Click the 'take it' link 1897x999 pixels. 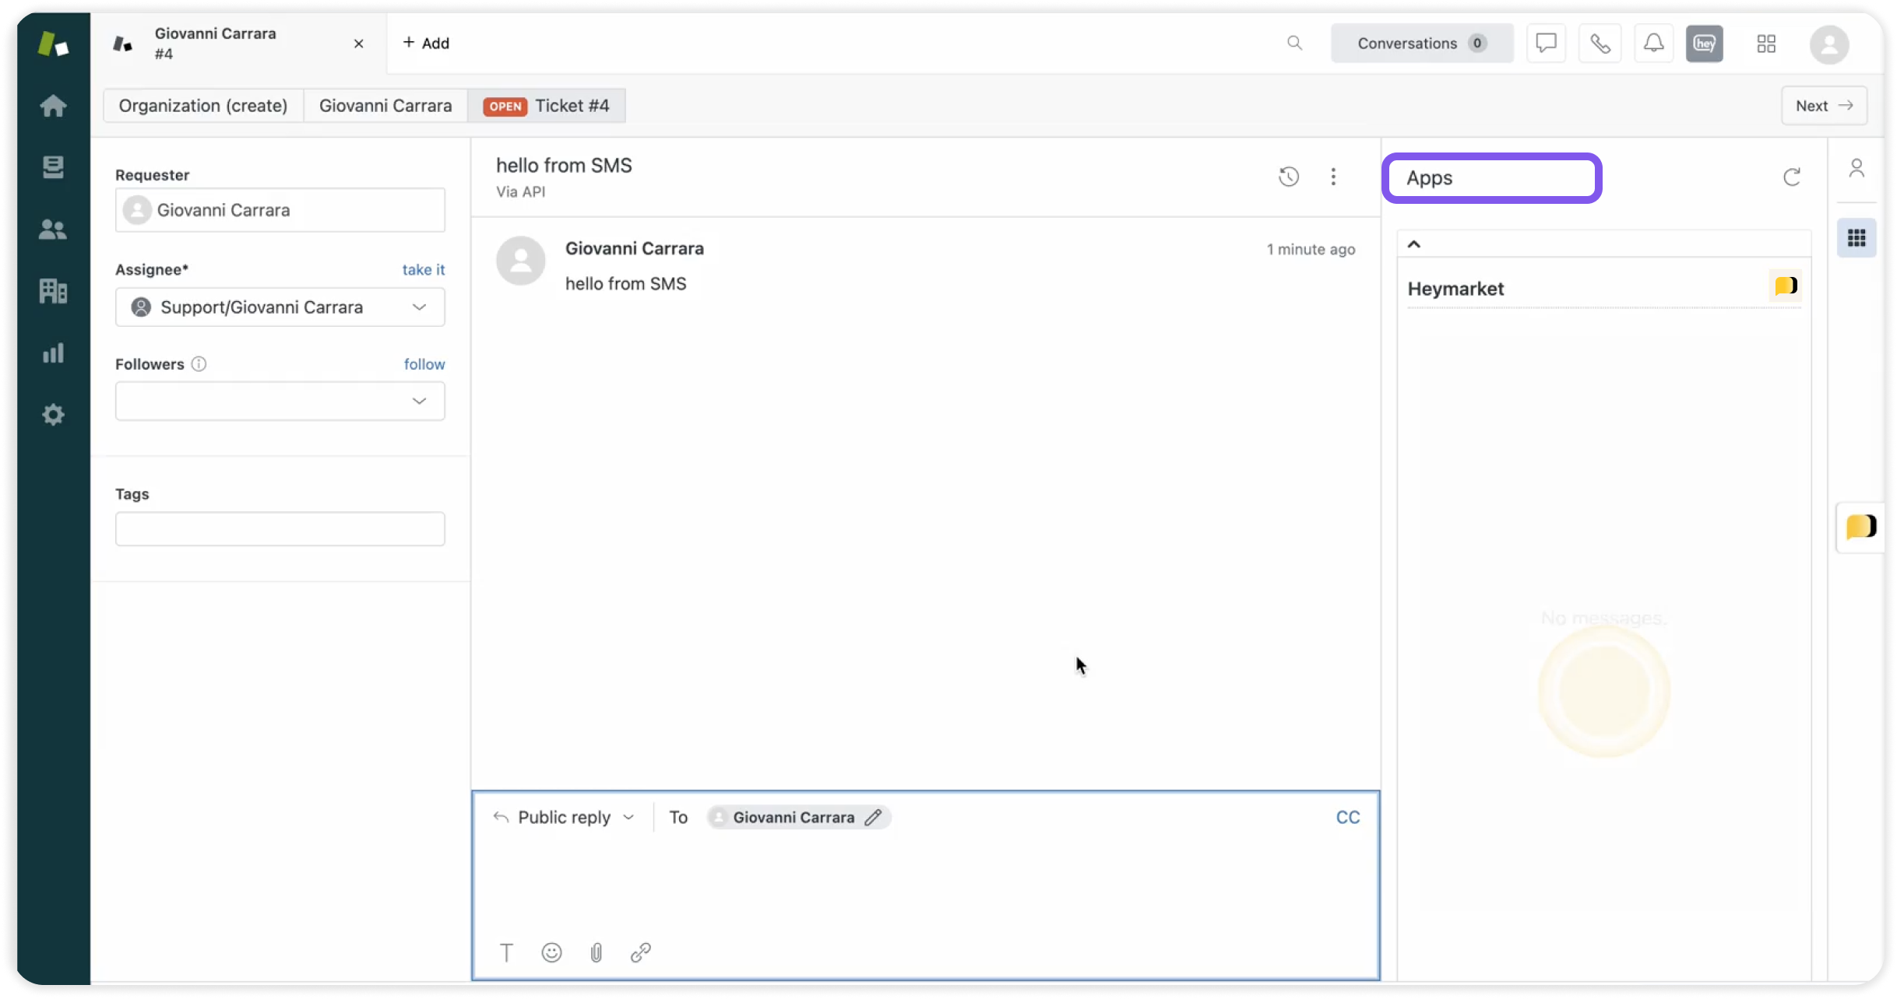pos(424,269)
